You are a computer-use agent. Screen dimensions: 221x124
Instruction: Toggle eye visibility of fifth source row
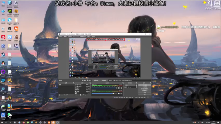[x=87, y=91]
